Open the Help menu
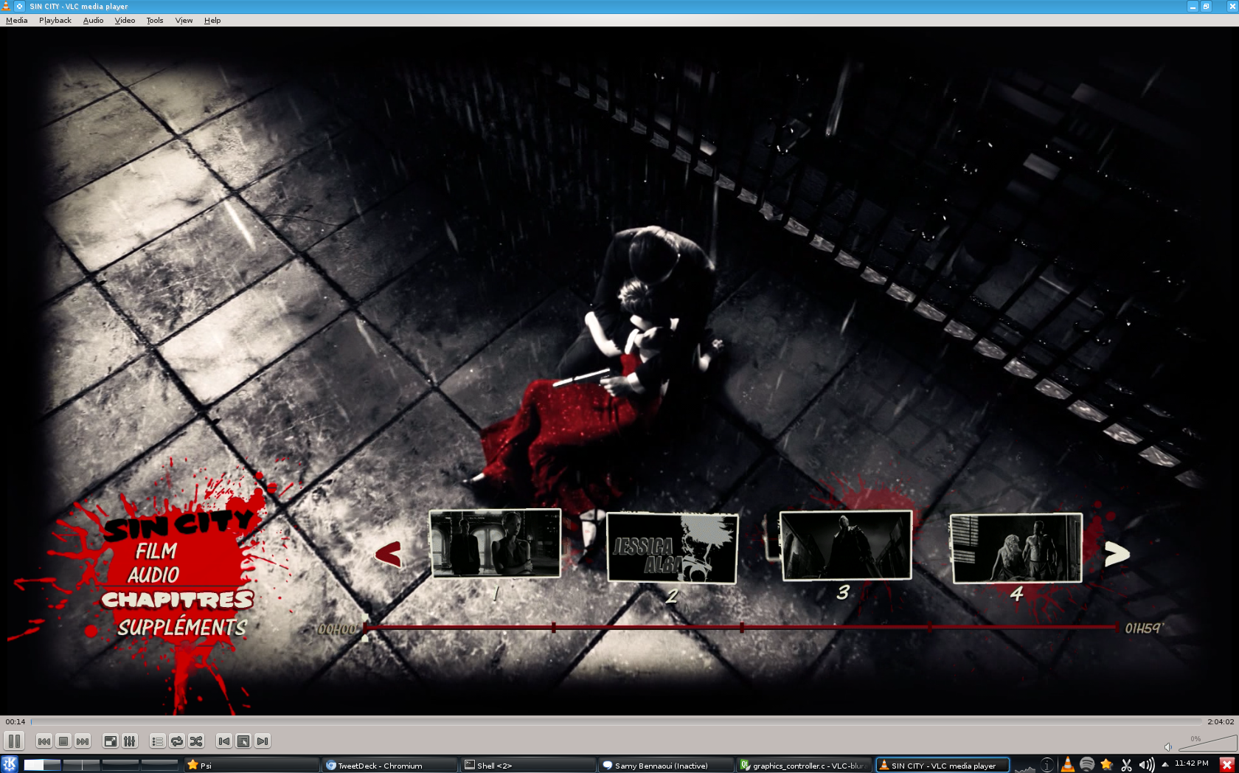The height and width of the screenshot is (773, 1239). pos(212,20)
